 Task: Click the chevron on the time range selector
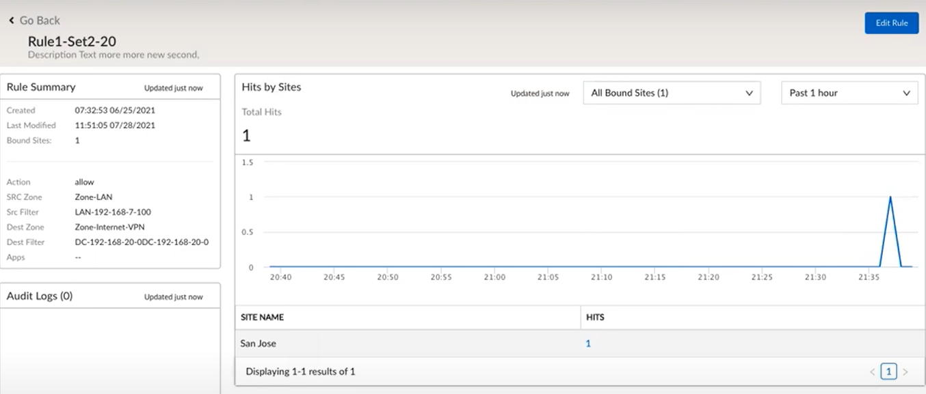coord(907,93)
